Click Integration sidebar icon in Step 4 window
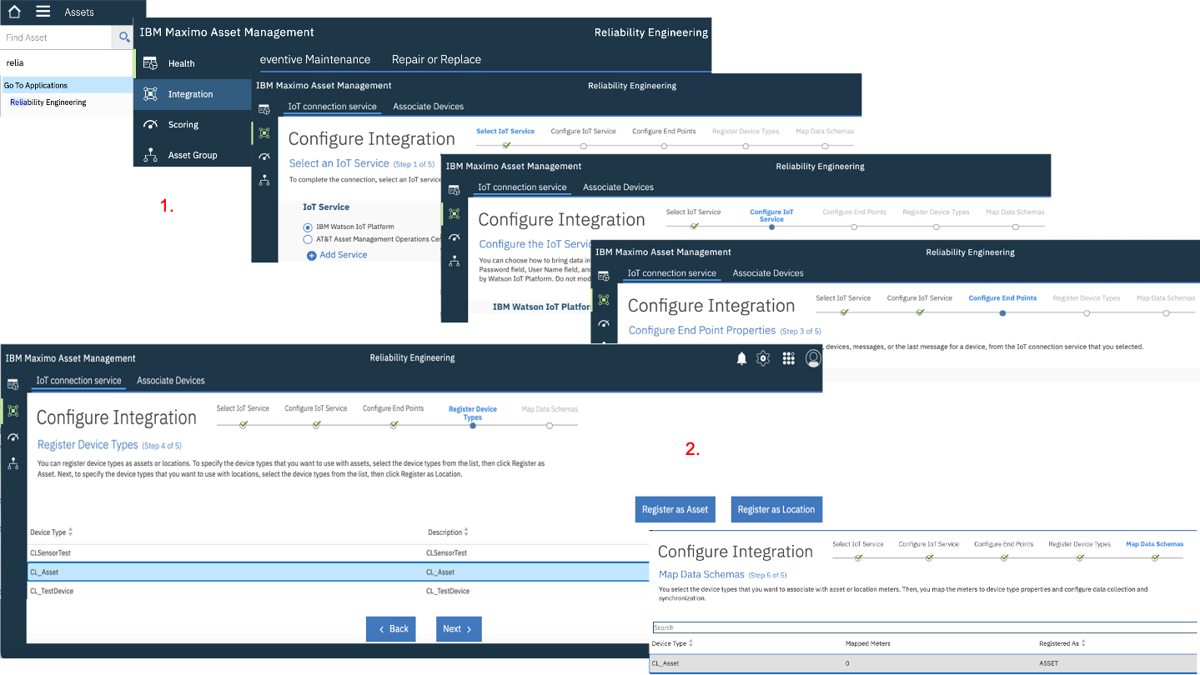Viewport: 1200px width, 675px height. (13, 411)
